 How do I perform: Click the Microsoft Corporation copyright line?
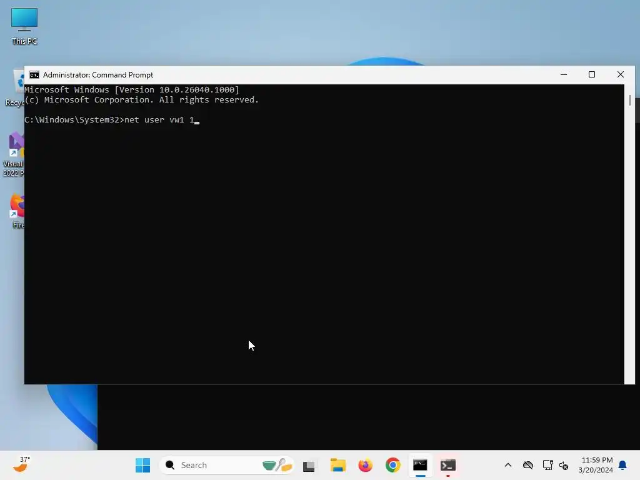(141, 100)
